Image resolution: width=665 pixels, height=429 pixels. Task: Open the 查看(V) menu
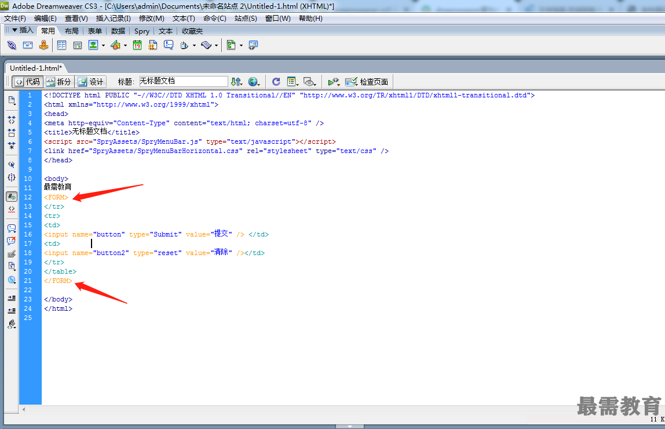(76, 18)
